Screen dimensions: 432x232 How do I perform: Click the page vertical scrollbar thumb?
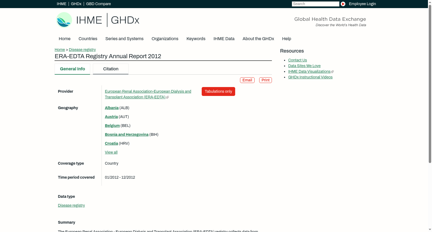pos(430,84)
